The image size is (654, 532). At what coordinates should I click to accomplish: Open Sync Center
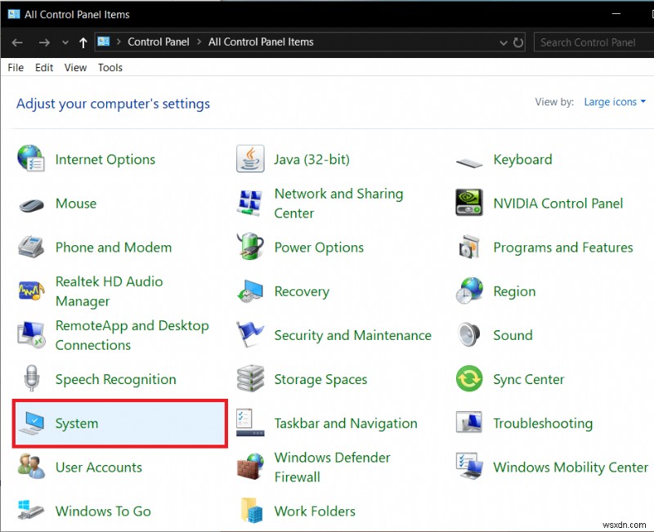click(x=528, y=379)
